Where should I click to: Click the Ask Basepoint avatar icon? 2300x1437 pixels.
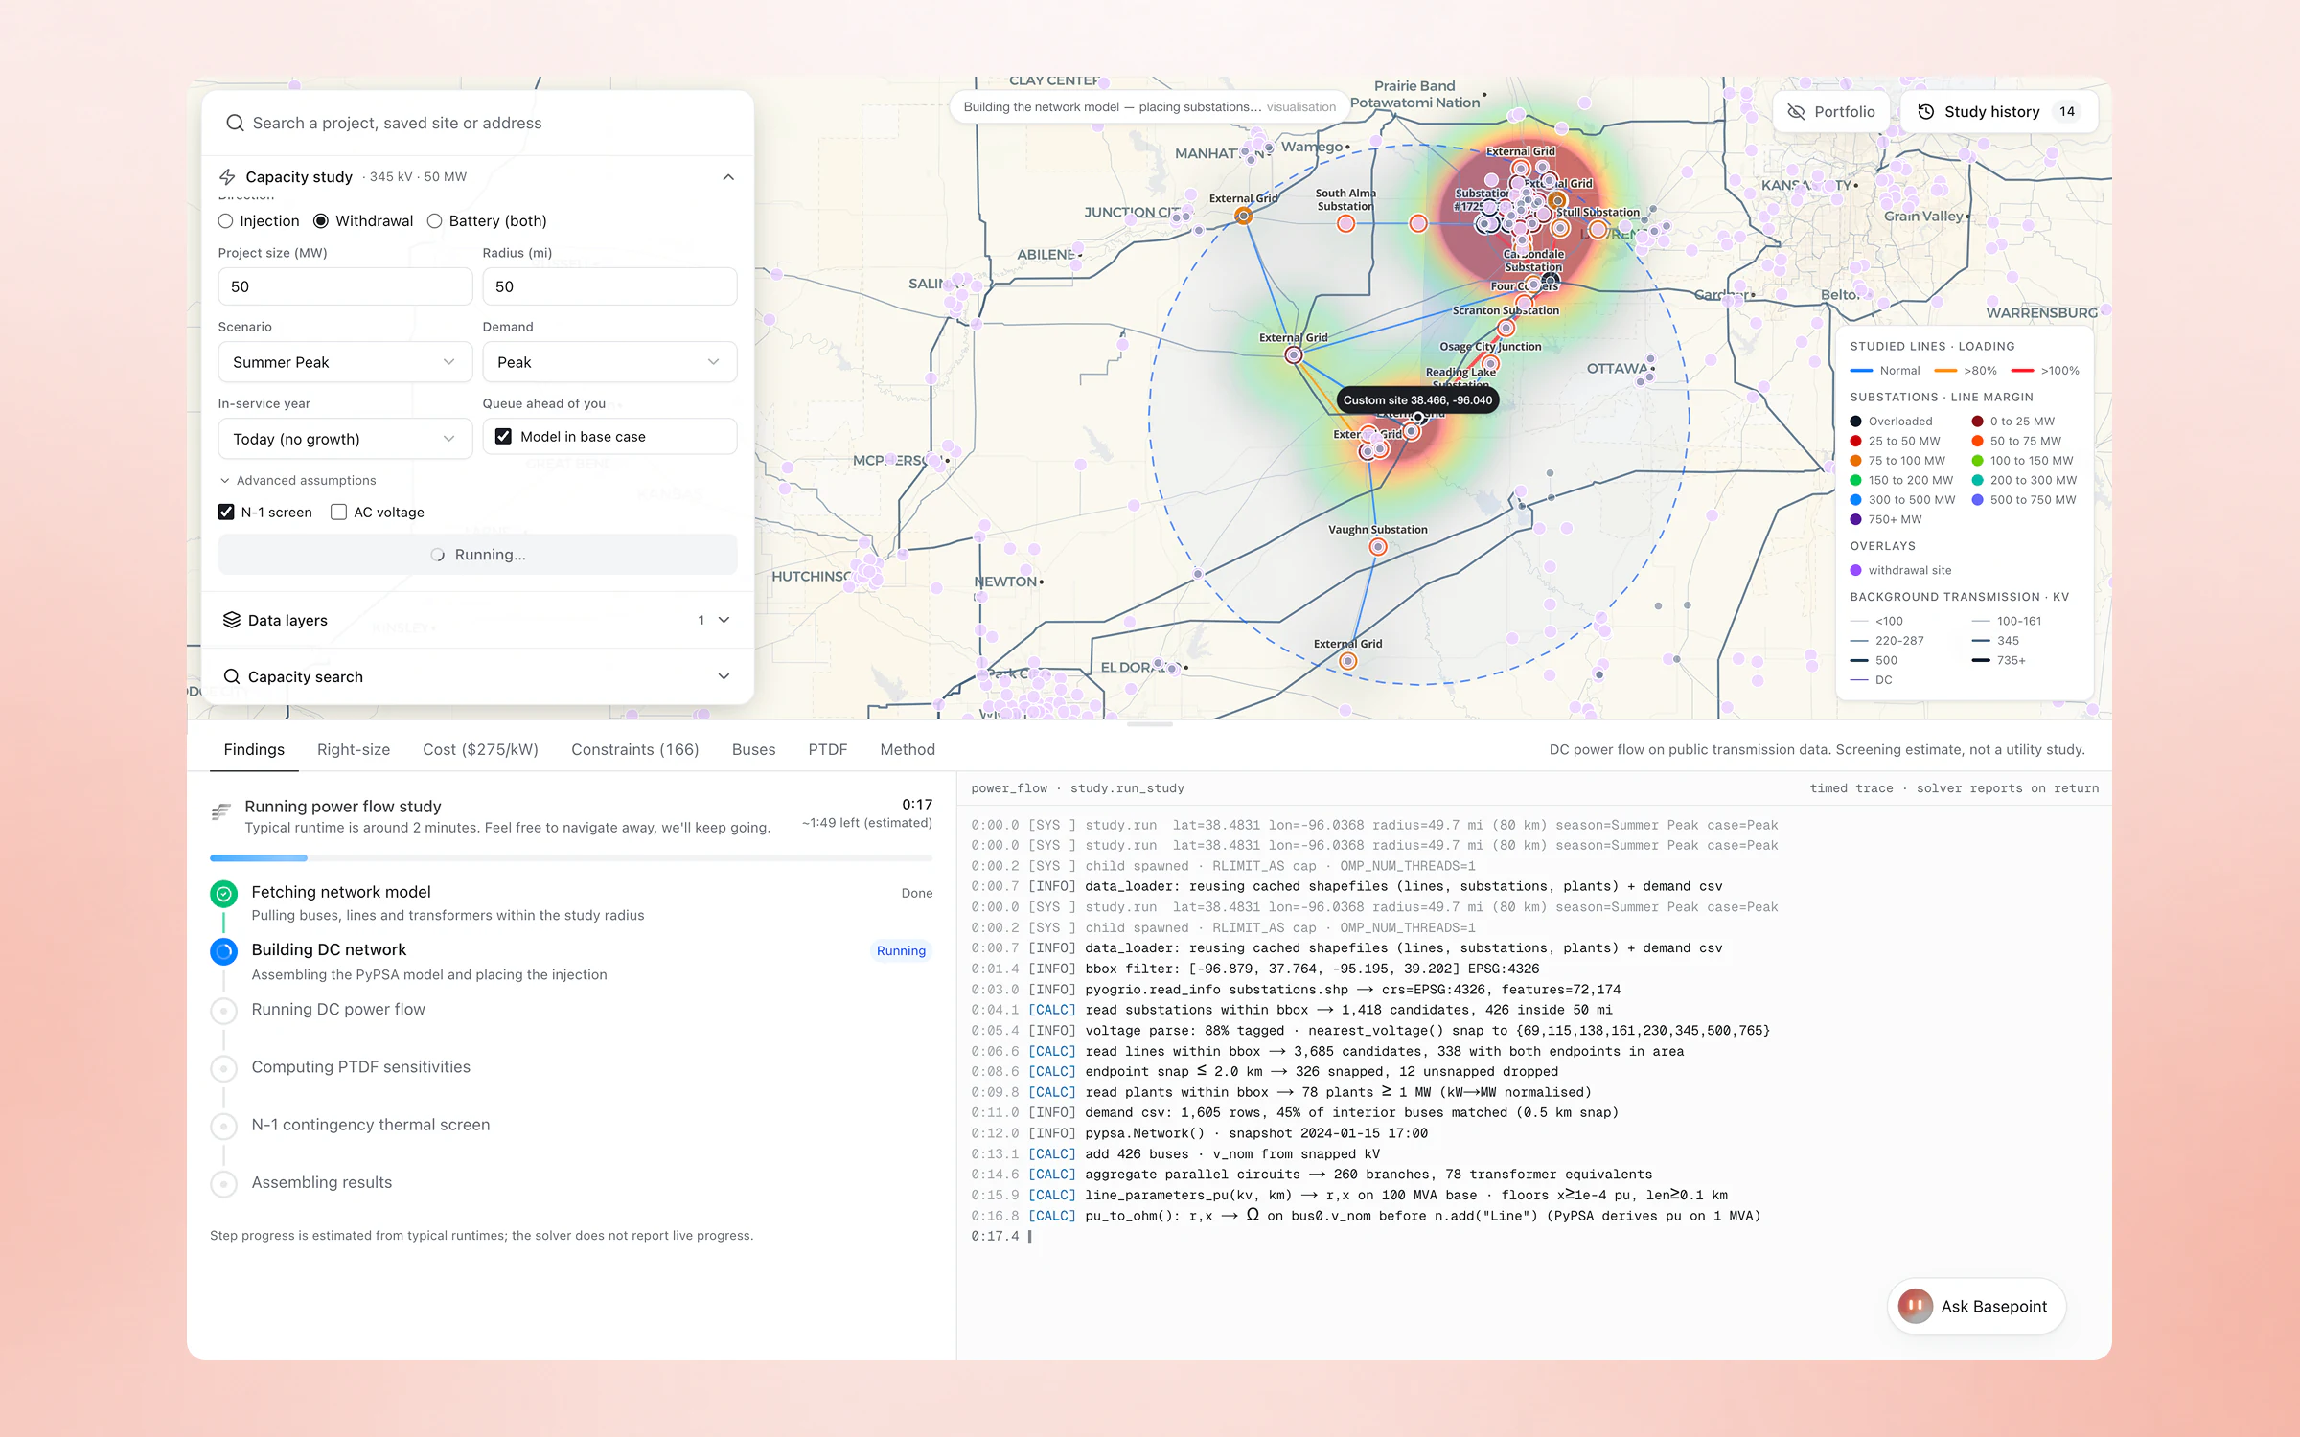pyautogui.click(x=1915, y=1306)
